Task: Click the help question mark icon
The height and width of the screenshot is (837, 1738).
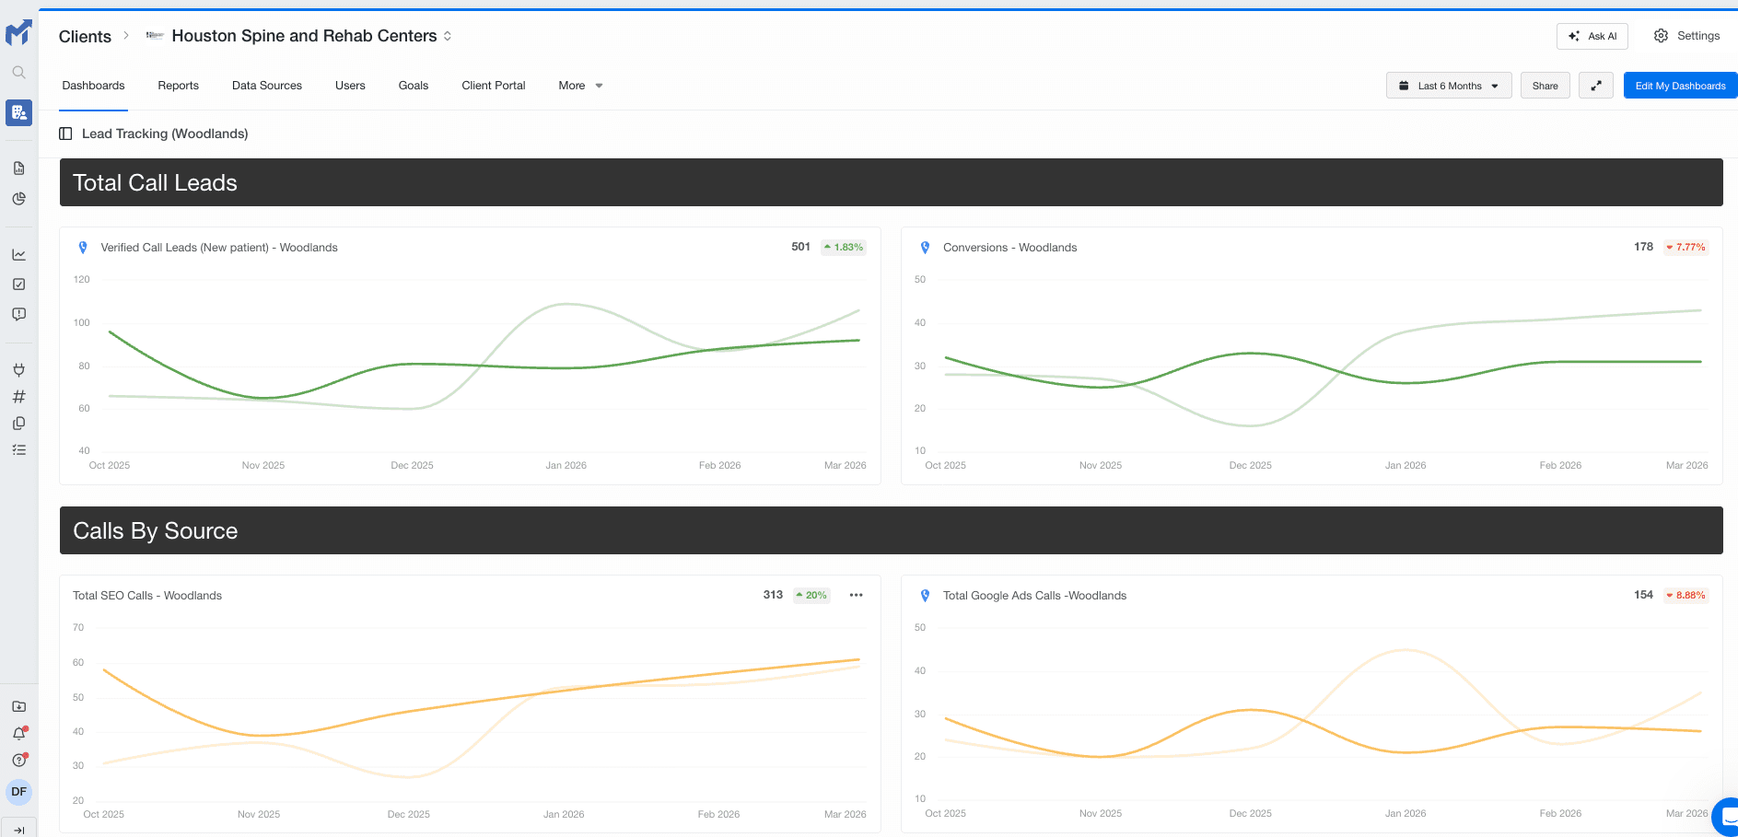Action: tap(18, 761)
